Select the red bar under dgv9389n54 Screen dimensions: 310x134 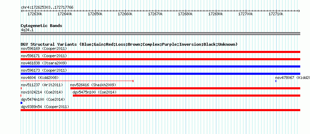(160, 110)
